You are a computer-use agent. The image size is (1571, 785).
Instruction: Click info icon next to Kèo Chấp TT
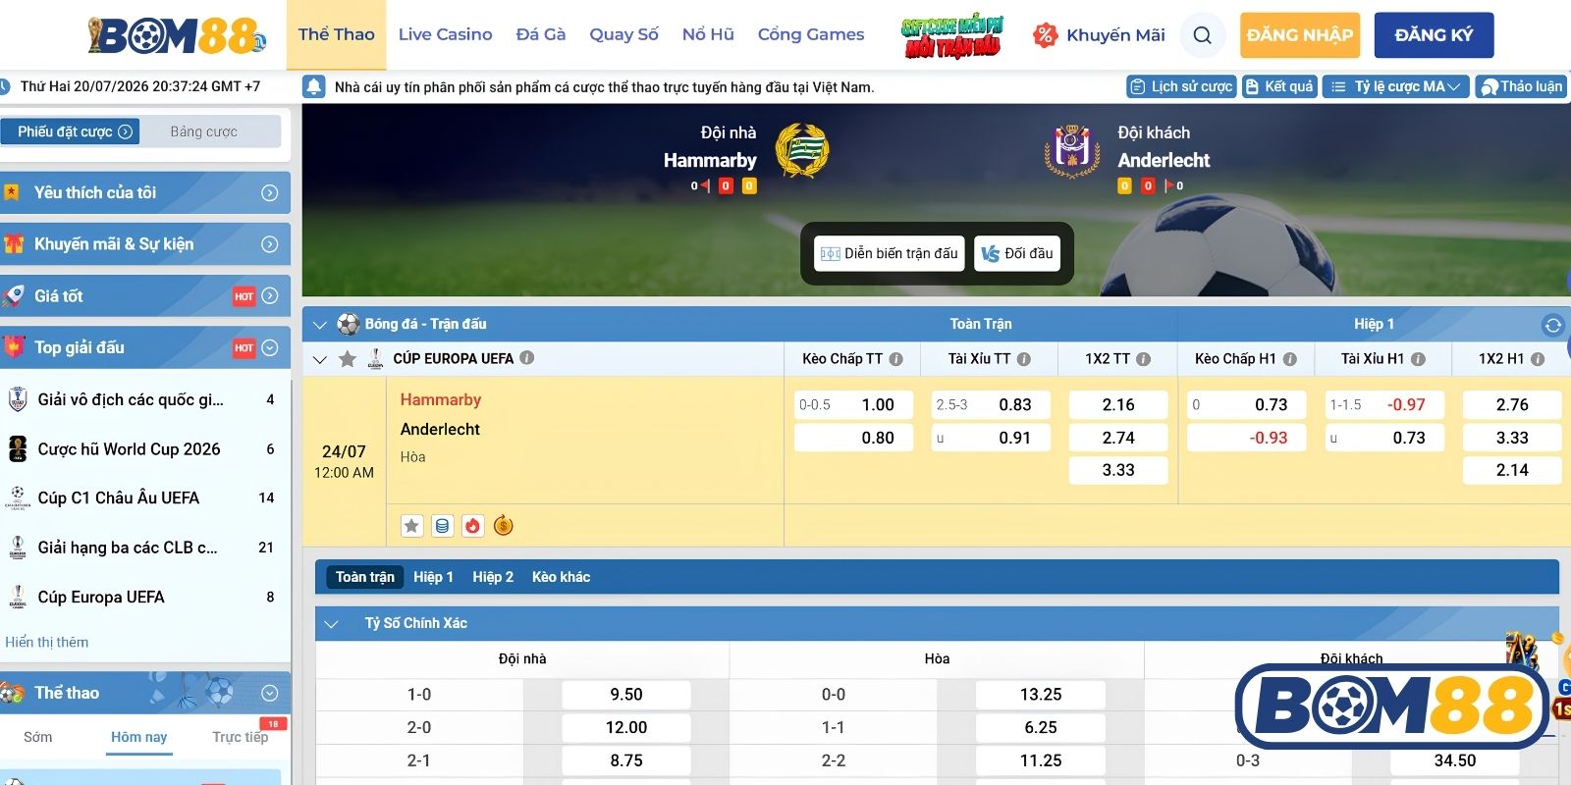coord(895,359)
